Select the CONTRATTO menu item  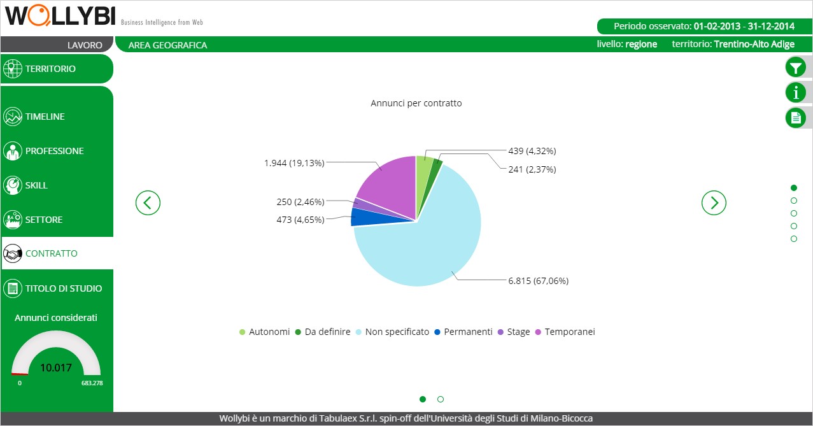tap(52, 253)
